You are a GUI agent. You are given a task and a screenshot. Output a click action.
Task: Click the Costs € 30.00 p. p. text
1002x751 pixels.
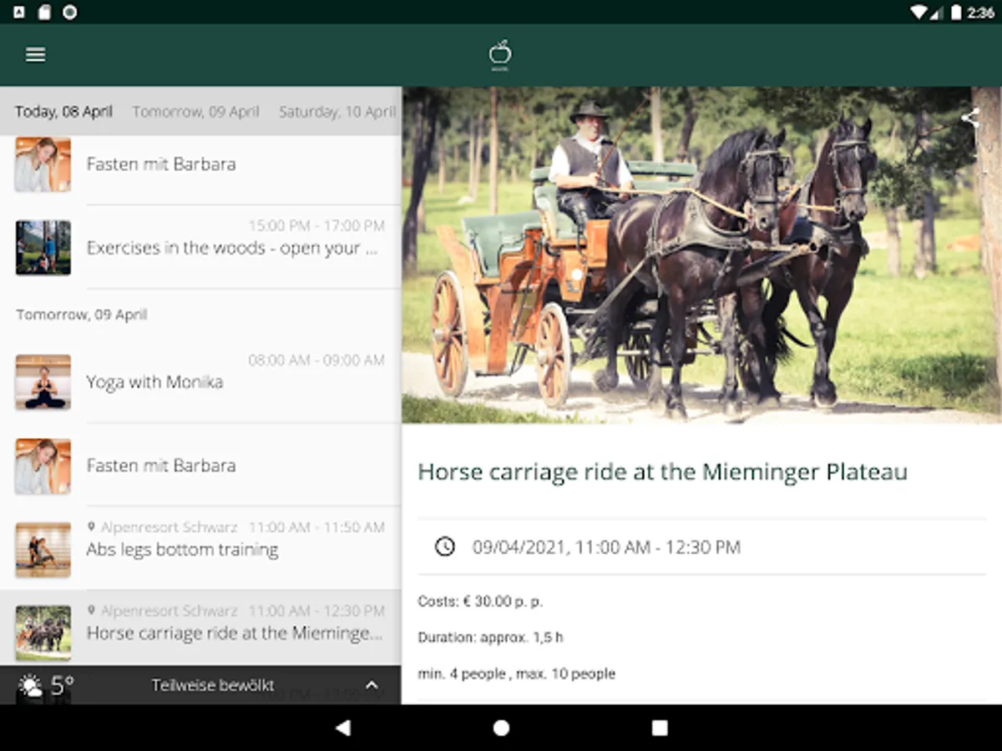click(x=480, y=601)
